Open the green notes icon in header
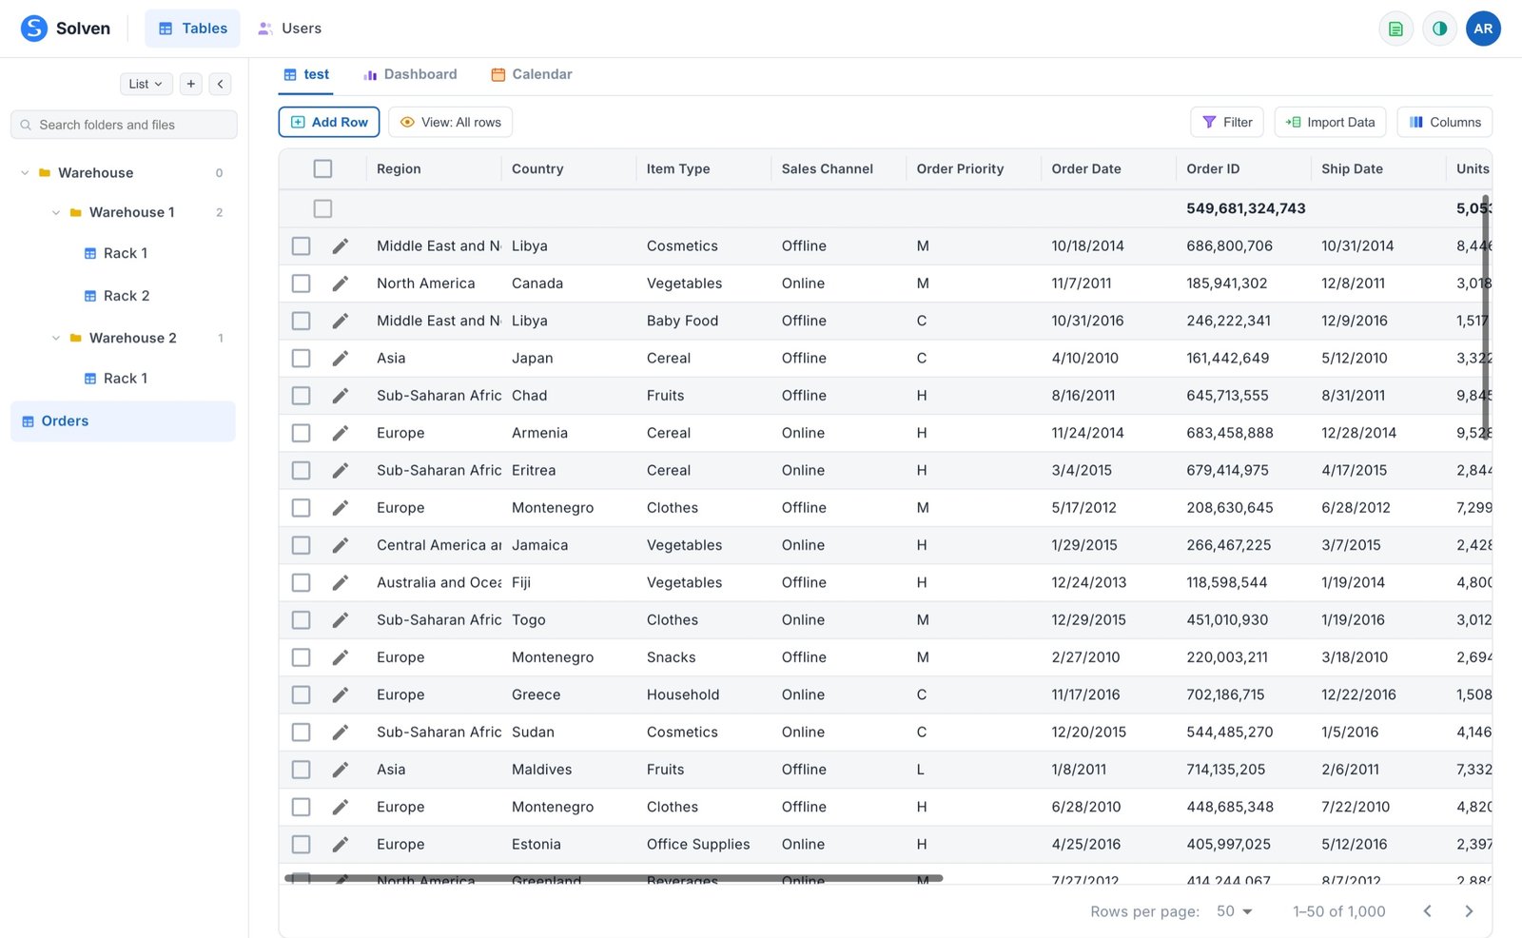This screenshot has height=938, width=1522. pos(1395,29)
